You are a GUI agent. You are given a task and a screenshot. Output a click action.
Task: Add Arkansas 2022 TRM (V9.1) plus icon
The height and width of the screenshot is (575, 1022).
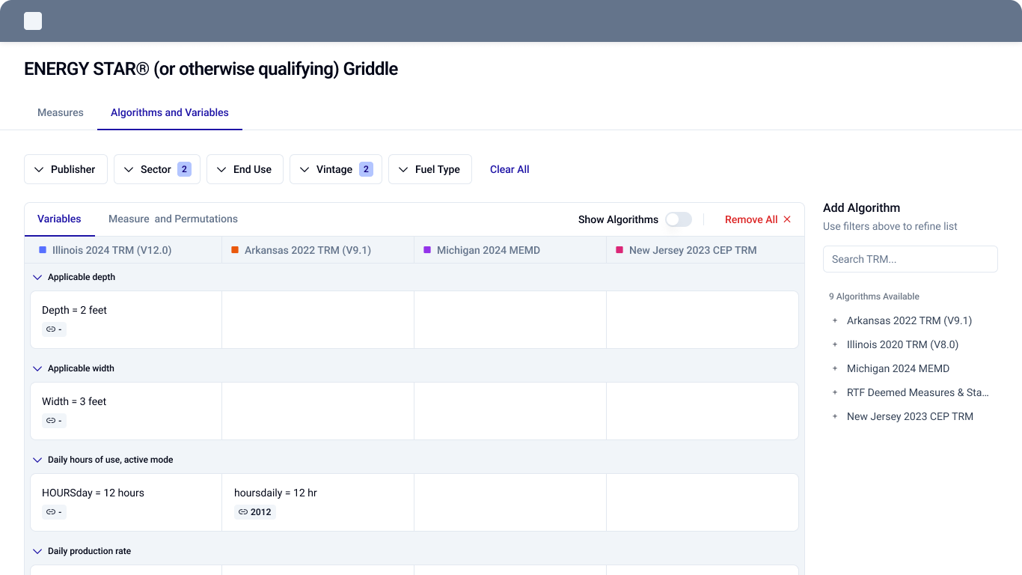[835, 320]
